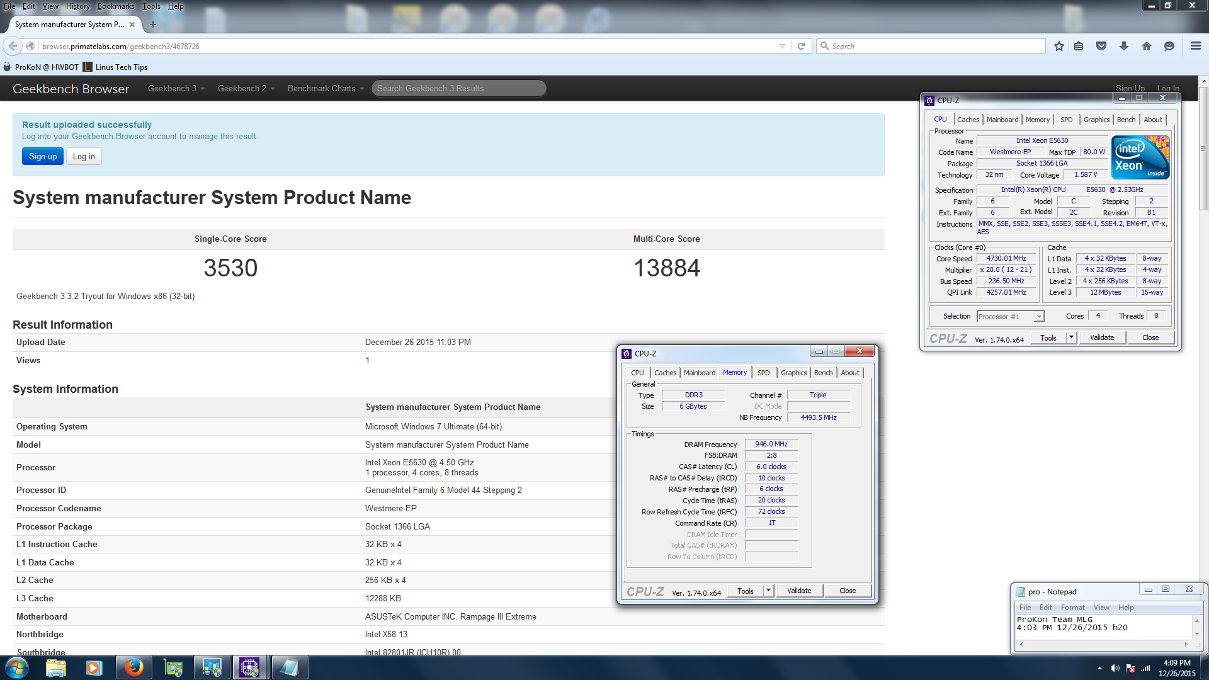1209x680 pixels.
Task: Open the bookmarks list icon in toolbar
Action: pyautogui.click(x=1079, y=46)
